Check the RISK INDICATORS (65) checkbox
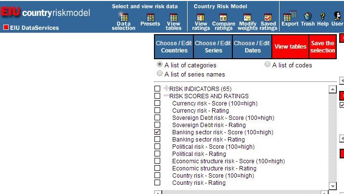The width and height of the screenshot is (344, 194). (x=157, y=89)
